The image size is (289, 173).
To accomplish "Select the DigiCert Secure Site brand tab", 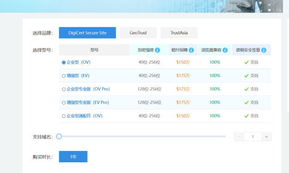I will coord(87,33).
